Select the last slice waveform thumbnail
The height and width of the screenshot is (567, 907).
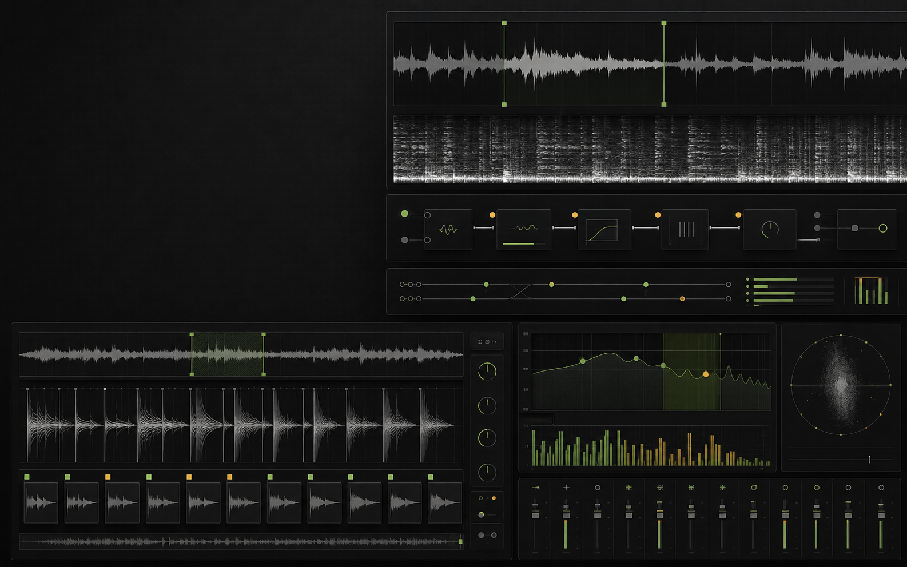[444, 502]
